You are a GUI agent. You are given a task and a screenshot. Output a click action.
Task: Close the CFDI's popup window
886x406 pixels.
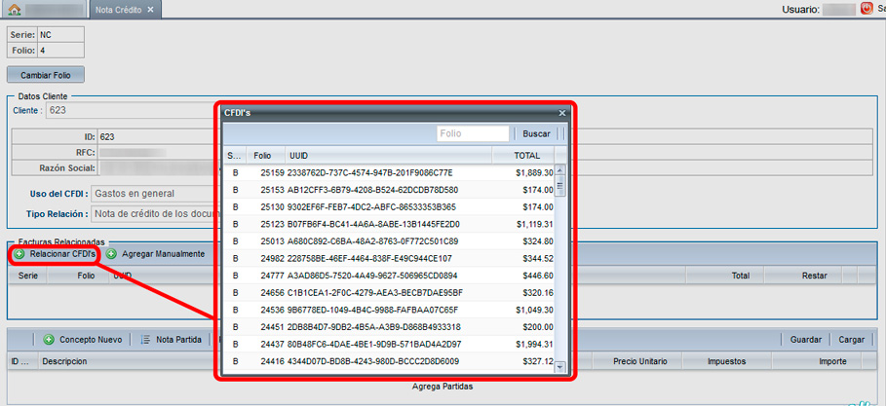click(562, 113)
